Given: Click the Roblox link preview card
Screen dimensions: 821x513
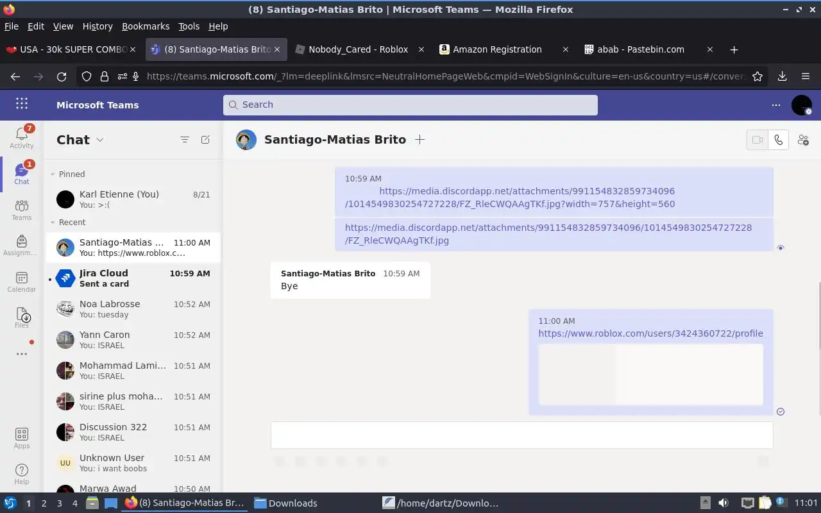Looking at the screenshot, I should (650, 374).
